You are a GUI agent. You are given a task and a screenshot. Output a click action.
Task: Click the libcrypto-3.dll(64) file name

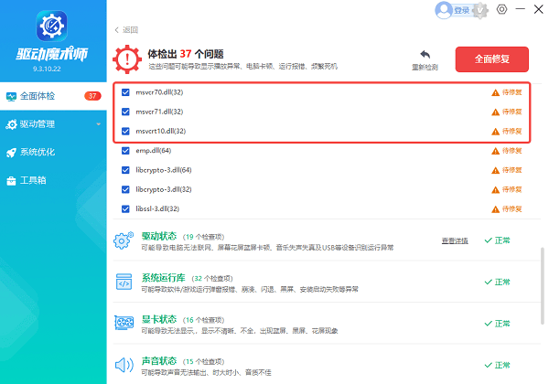pyautogui.click(x=164, y=170)
